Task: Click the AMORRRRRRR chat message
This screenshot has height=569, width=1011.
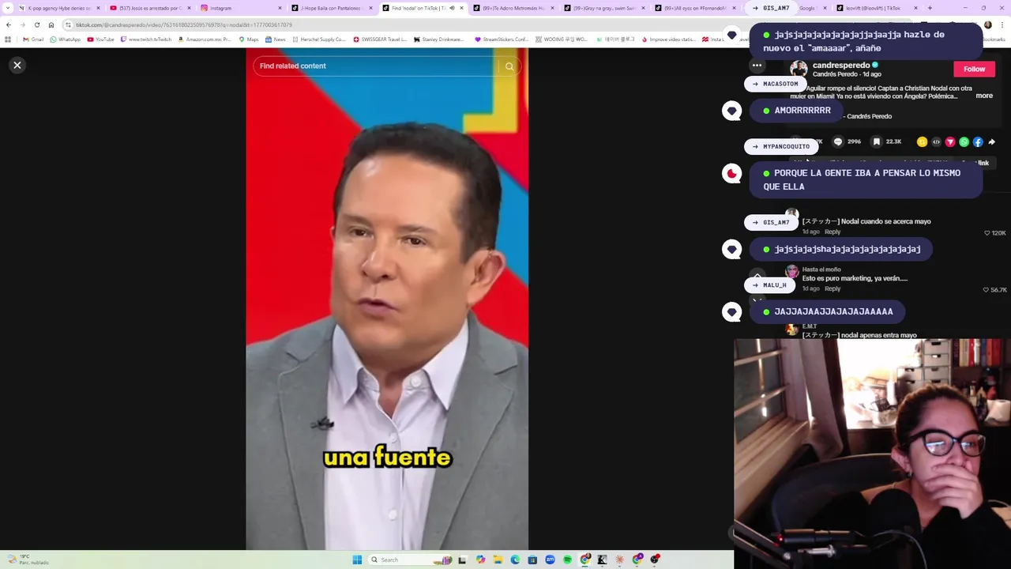Action: pyautogui.click(x=796, y=111)
